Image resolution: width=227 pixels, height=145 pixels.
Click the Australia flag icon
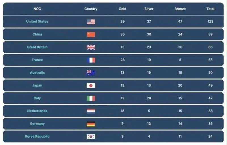(91, 73)
